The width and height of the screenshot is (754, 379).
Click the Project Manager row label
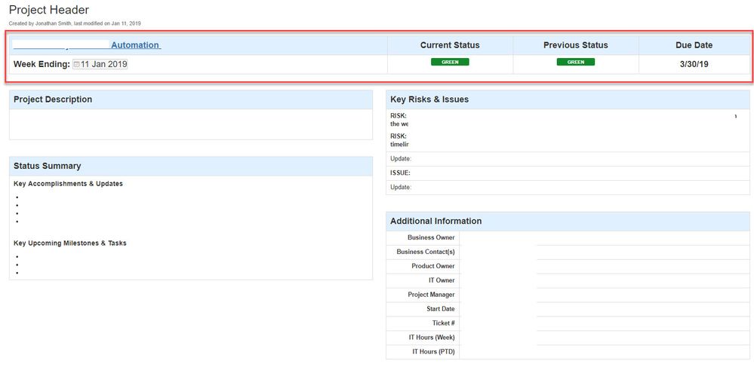point(431,295)
